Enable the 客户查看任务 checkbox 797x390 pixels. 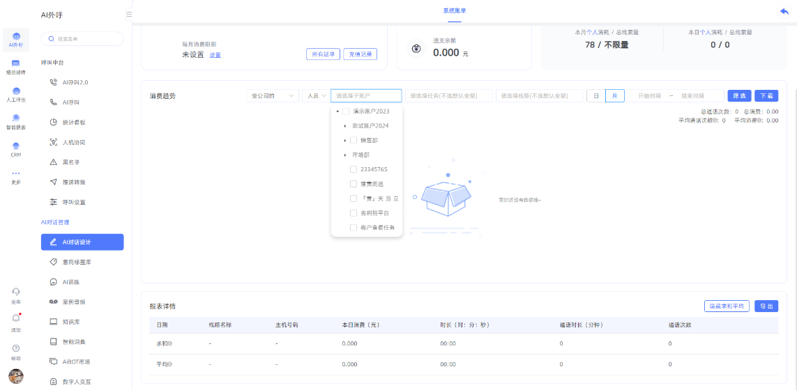coord(354,228)
